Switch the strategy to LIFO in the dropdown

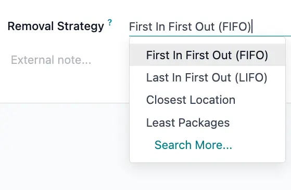tap(207, 77)
